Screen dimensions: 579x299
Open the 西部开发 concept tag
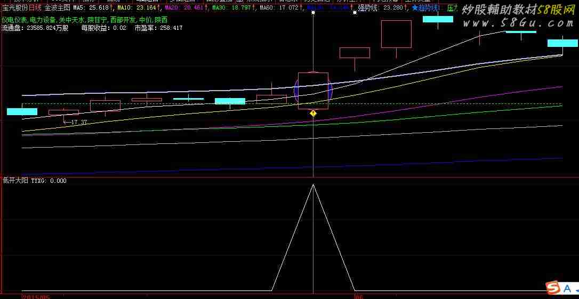pos(123,20)
